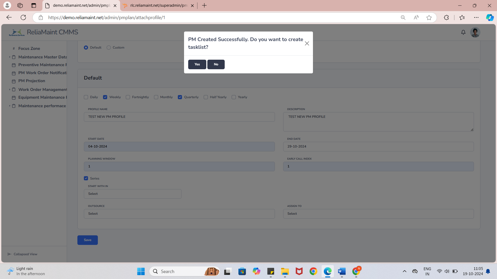Image resolution: width=497 pixels, height=279 pixels.
Task: Open the user profile avatar
Action: [475, 32]
